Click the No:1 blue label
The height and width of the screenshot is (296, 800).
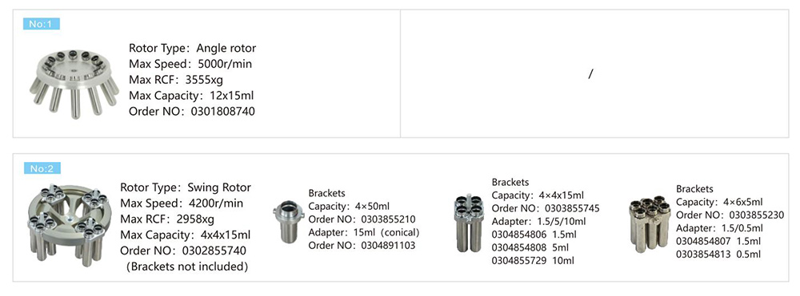[x=42, y=24]
